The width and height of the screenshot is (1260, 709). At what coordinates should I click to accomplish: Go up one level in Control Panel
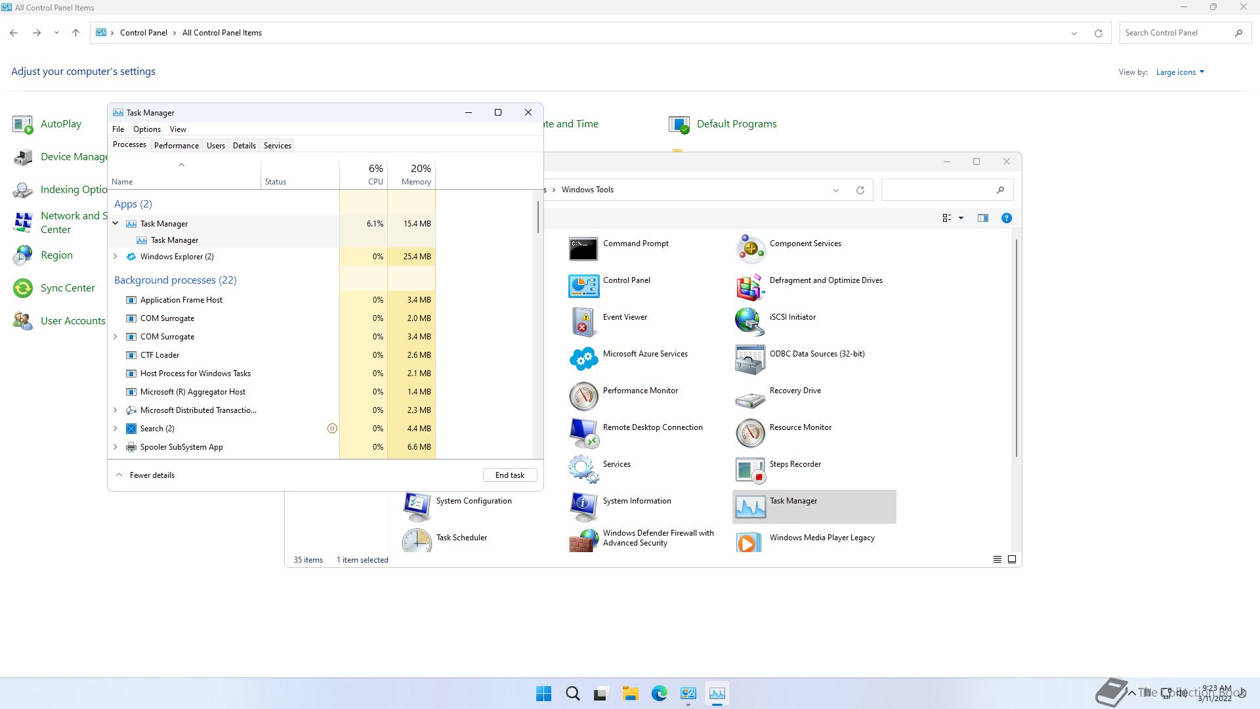[75, 33]
